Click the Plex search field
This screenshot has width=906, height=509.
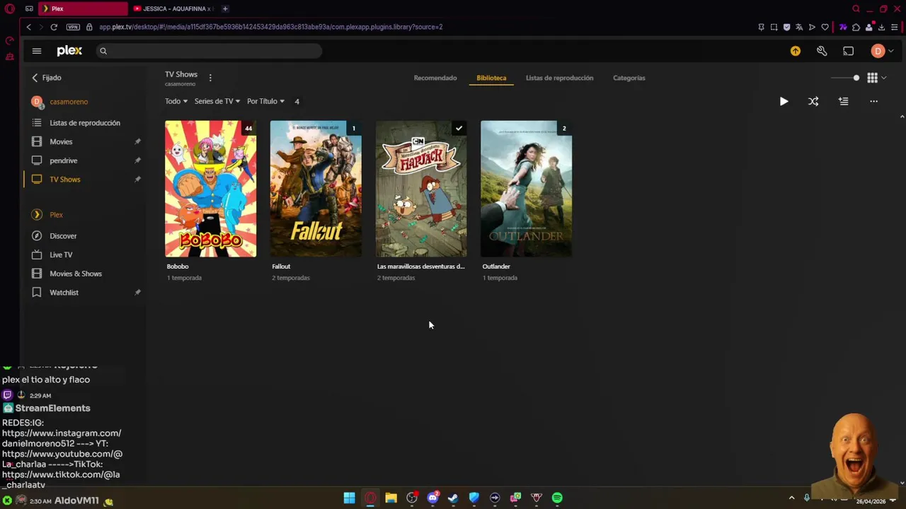[x=210, y=51]
